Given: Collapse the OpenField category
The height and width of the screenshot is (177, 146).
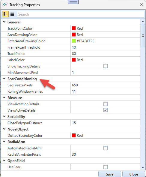Looking at the screenshot, I should tap(4, 160).
